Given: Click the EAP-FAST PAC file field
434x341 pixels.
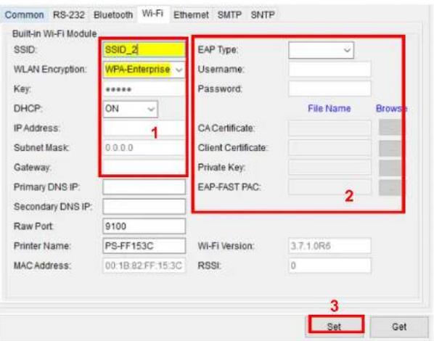Looking at the screenshot, I should tap(329, 187).
